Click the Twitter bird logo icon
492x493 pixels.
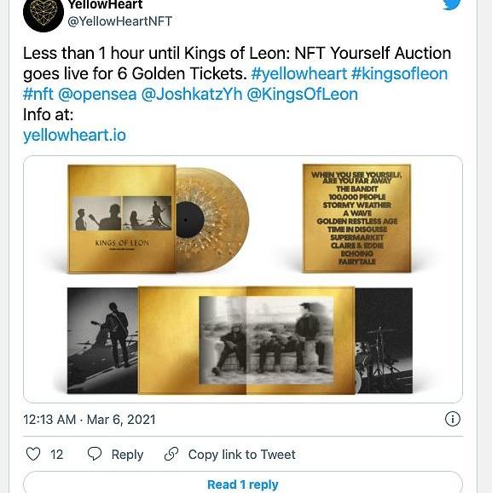click(452, 4)
